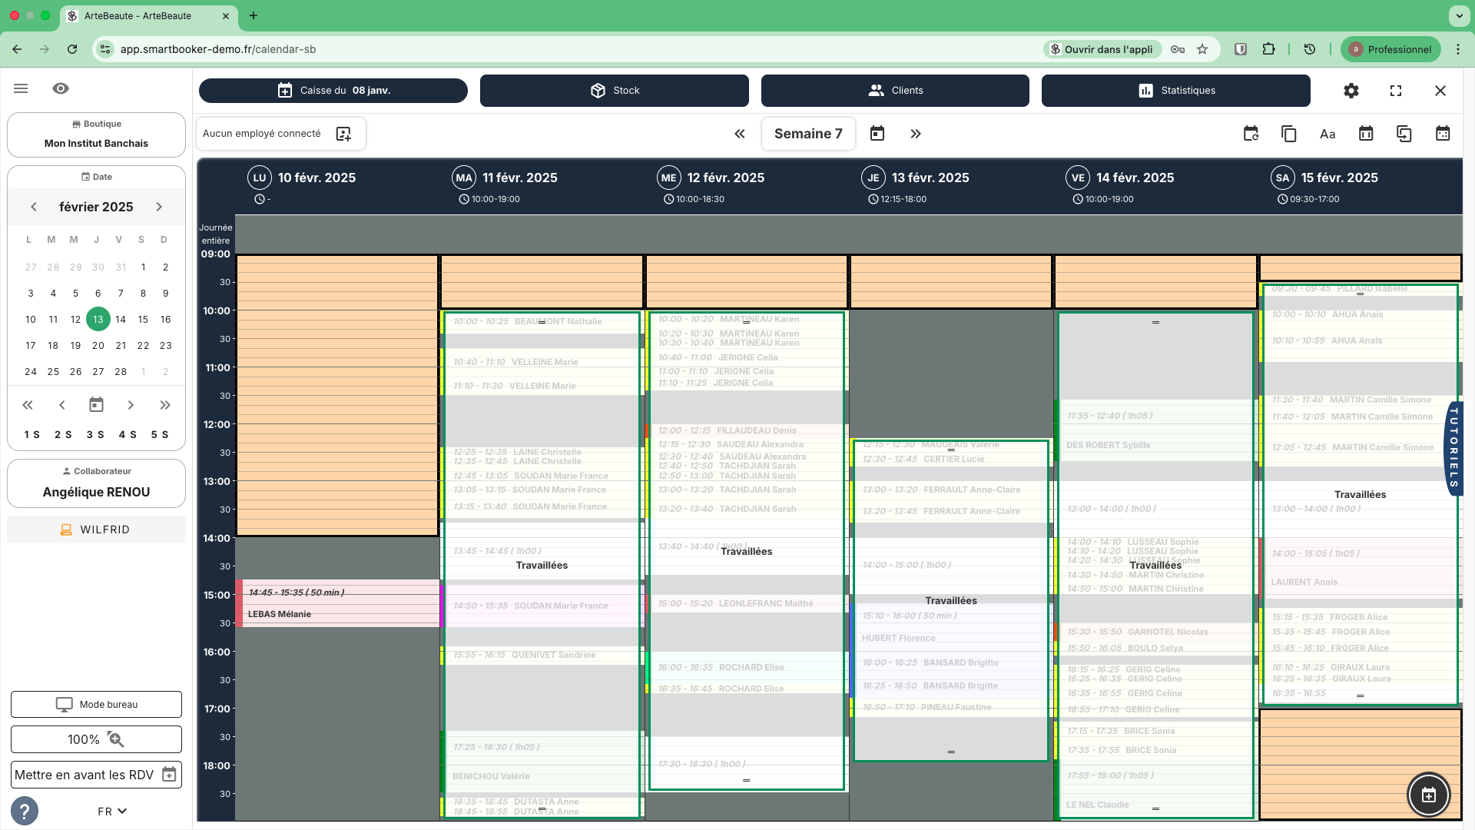Open the Statistiques tab
1475x830 pixels.
[x=1175, y=91]
